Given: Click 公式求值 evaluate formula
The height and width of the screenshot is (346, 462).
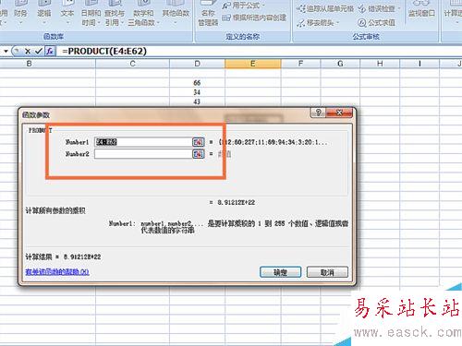Looking at the screenshot, I should tap(376, 22).
